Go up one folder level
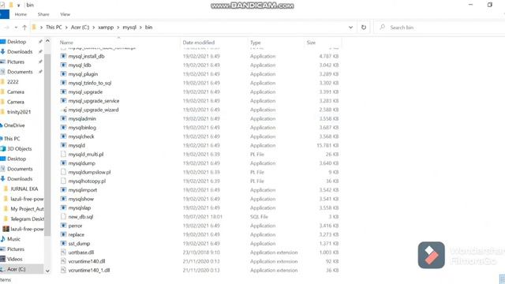The height and width of the screenshot is (284, 505). pos(24,28)
